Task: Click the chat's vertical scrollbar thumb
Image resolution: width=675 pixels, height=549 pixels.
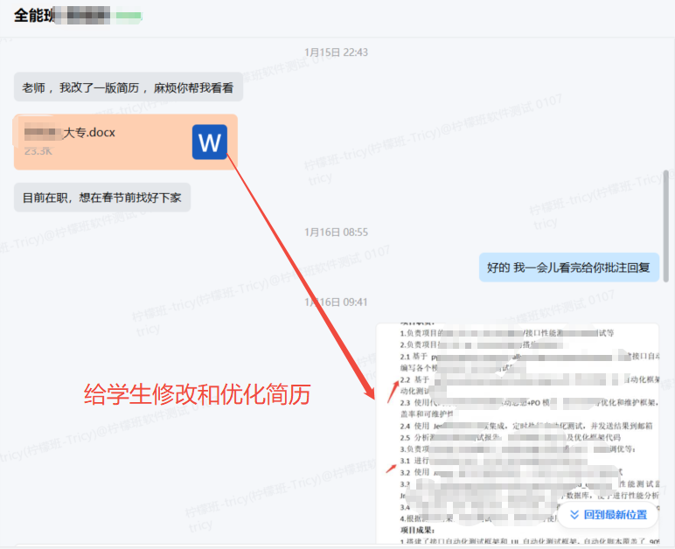Action: [669, 226]
